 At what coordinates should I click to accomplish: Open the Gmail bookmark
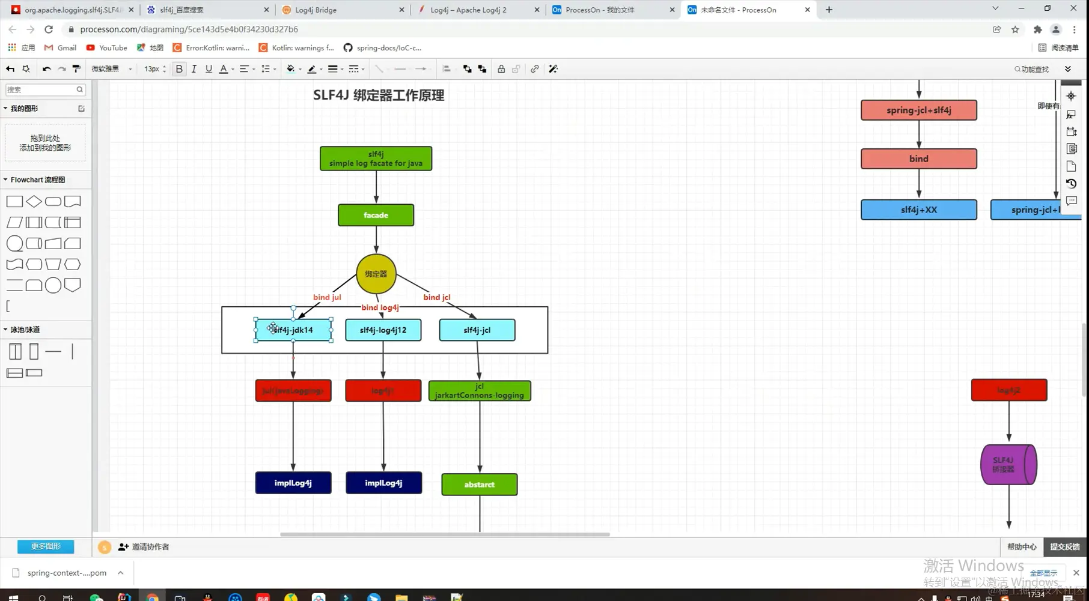(60, 47)
